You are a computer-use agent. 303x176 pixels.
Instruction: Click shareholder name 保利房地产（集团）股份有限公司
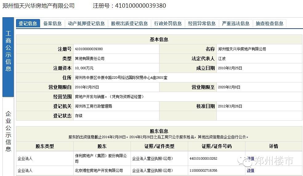coord(101,158)
